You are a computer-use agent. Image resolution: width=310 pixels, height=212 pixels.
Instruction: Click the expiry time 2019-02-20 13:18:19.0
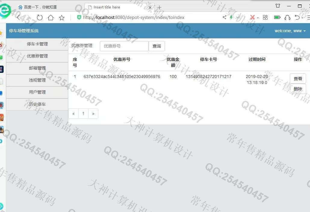(x=257, y=79)
